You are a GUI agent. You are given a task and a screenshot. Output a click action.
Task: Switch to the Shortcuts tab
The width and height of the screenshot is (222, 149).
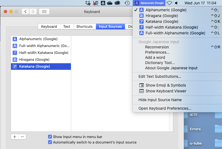pyautogui.click(x=84, y=27)
